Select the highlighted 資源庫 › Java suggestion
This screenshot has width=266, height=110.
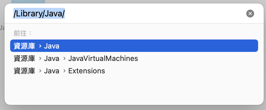(134, 46)
